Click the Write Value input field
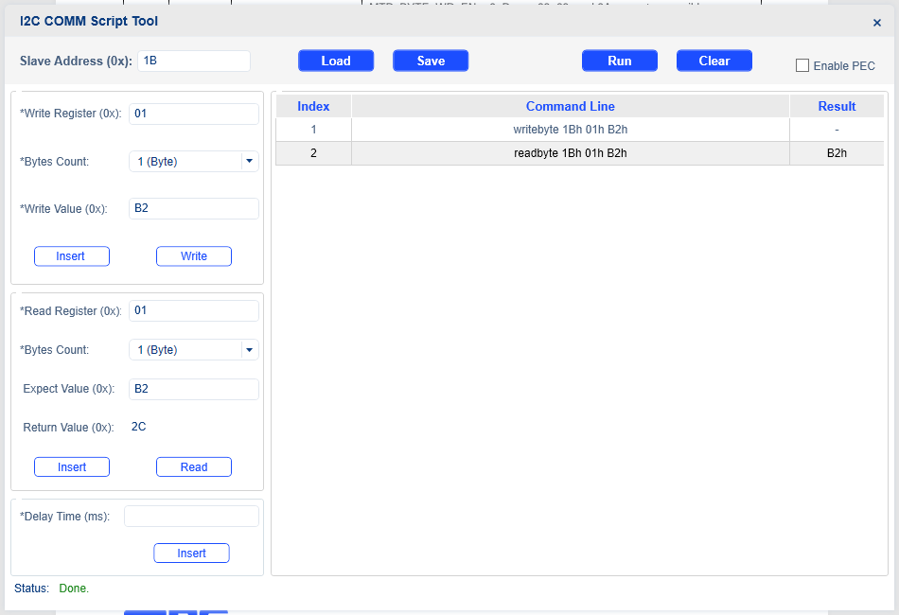Screen dimensions: 899x615 (193, 208)
